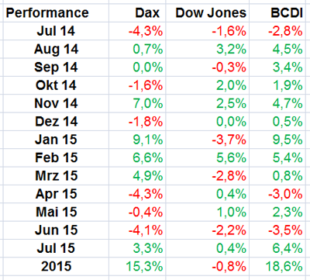Click the 2015 summary row label
This screenshot has width=310, height=280.
click(x=57, y=266)
